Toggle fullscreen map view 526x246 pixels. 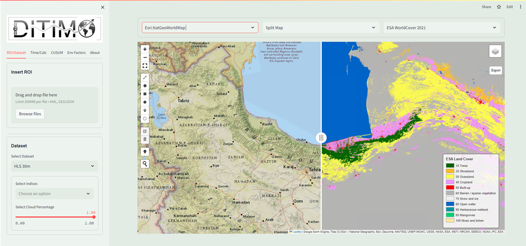(x=145, y=66)
